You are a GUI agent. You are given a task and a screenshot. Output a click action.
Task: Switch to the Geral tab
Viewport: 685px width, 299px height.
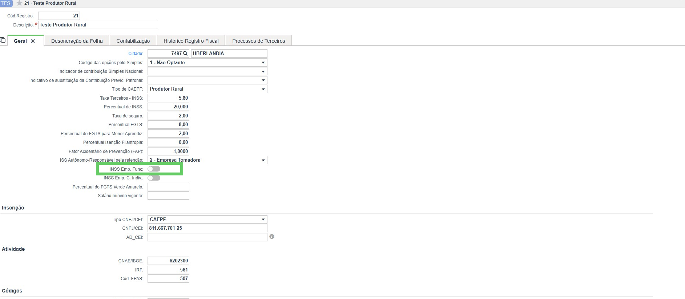25,41
